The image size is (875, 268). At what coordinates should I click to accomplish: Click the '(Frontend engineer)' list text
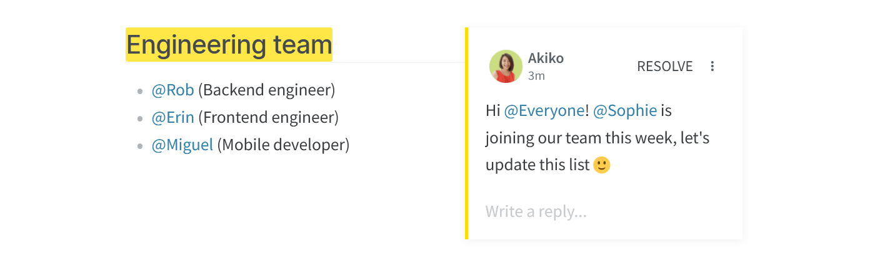(x=268, y=118)
